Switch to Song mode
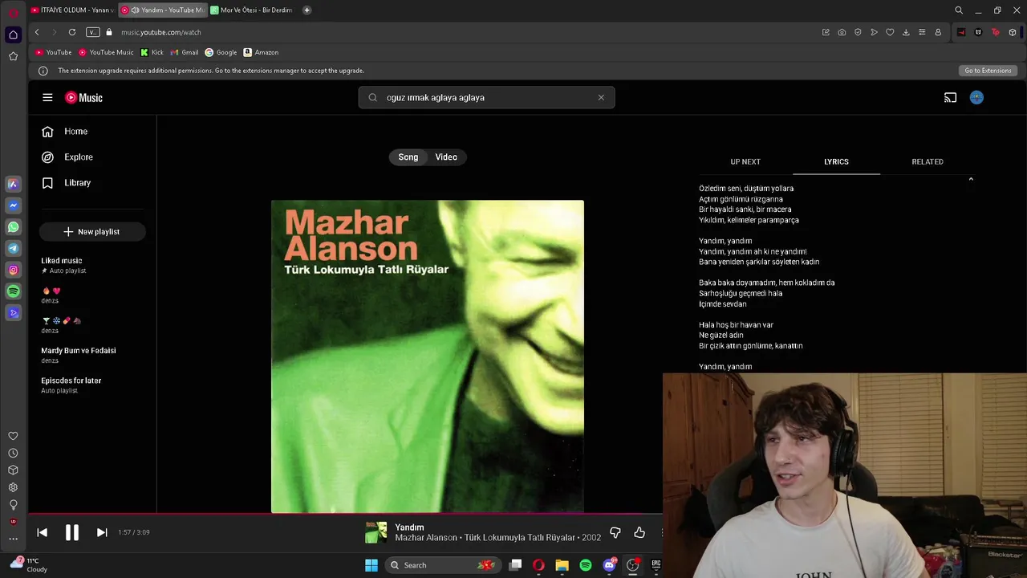The width and height of the screenshot is (1027, 578). point(408,157)
